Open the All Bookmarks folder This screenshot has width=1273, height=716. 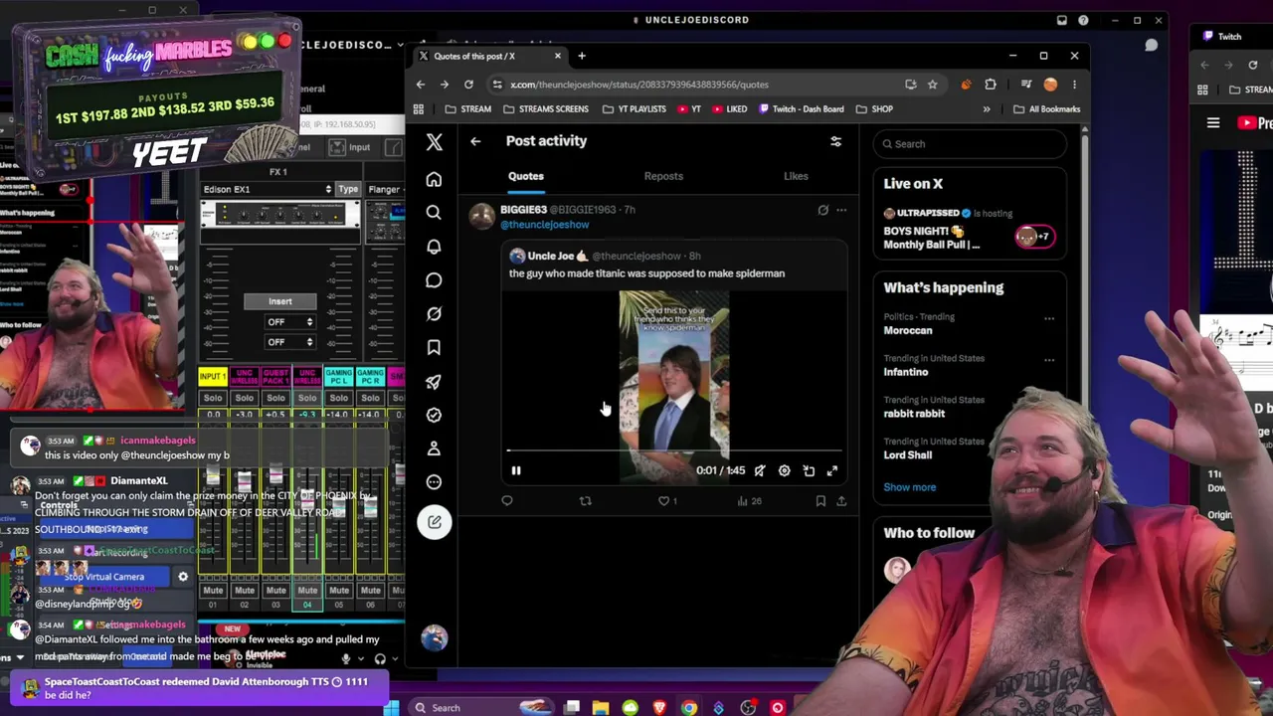click(x=1046, y=109)
